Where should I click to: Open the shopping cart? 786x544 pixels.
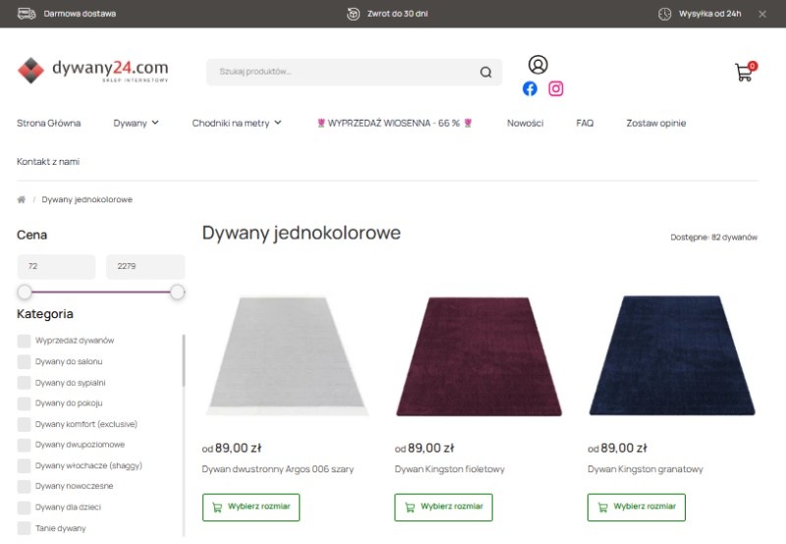[x=745, y=72]
